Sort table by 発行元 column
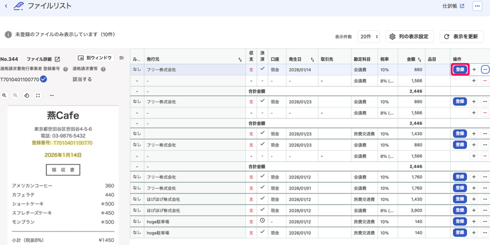Viewport: 490px width, 245px height. point(240,59)
